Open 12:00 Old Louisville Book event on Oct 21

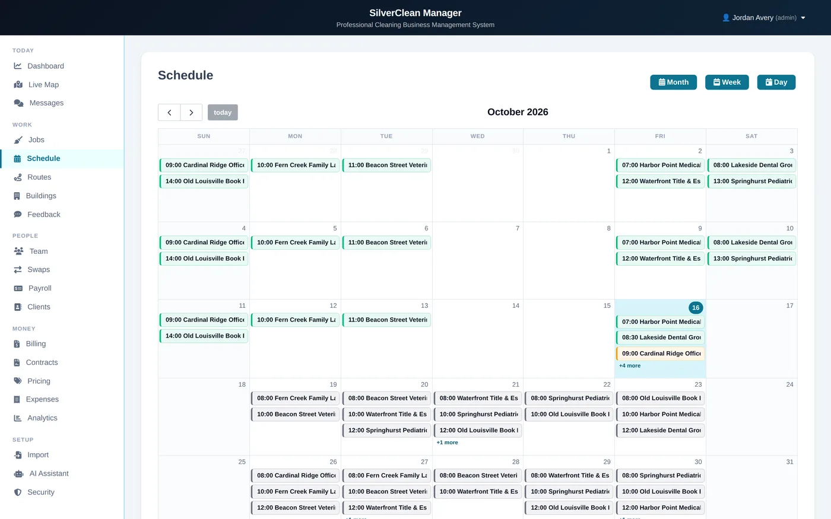coord(478,431)
